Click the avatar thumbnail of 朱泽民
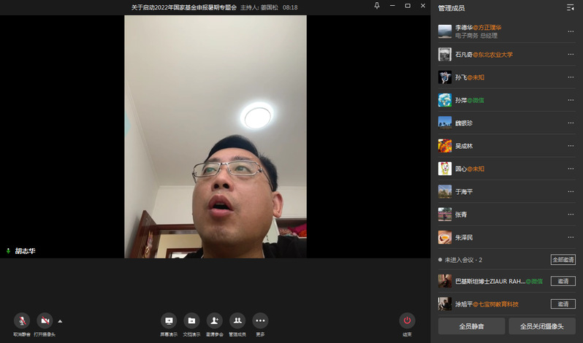Viewport: 583px width, 343px height. point(444,237)
